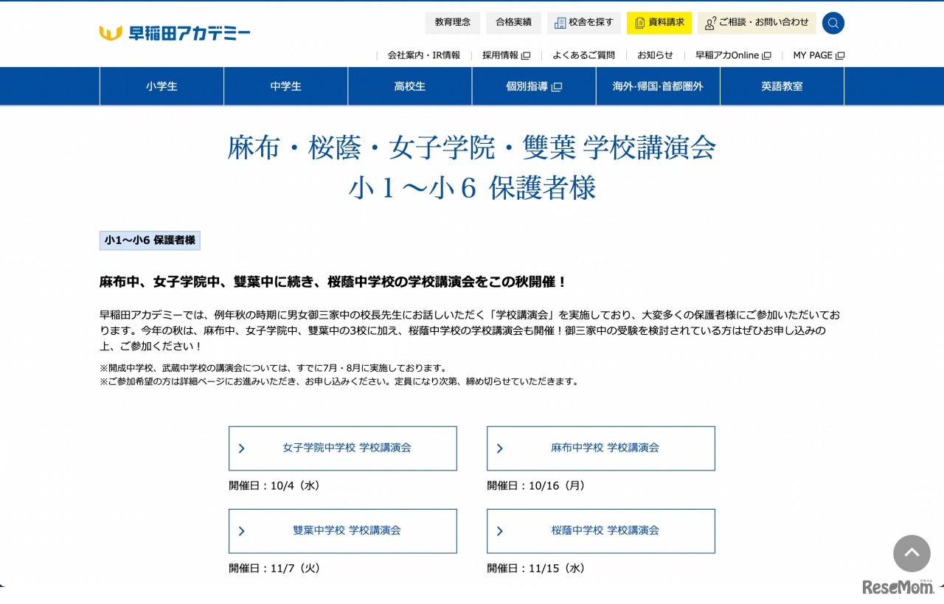944x604 pixels.
Task: Click the external-link icon beside 早稲アカOnline
Action: [x=766, y=55]
